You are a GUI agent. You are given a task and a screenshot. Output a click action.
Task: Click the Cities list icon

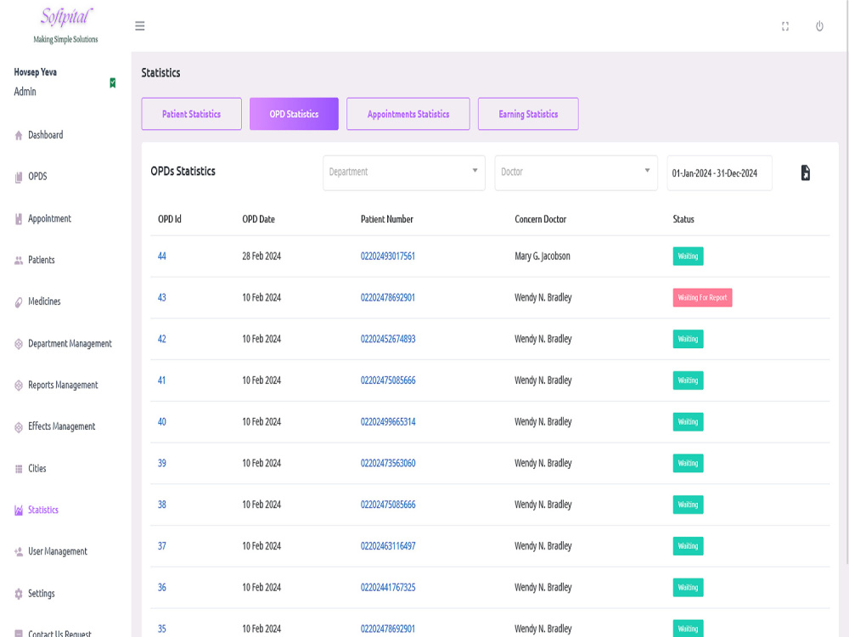click(x=19, y=469)
